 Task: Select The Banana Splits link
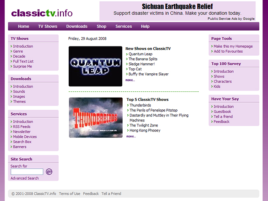coord(143,59)
